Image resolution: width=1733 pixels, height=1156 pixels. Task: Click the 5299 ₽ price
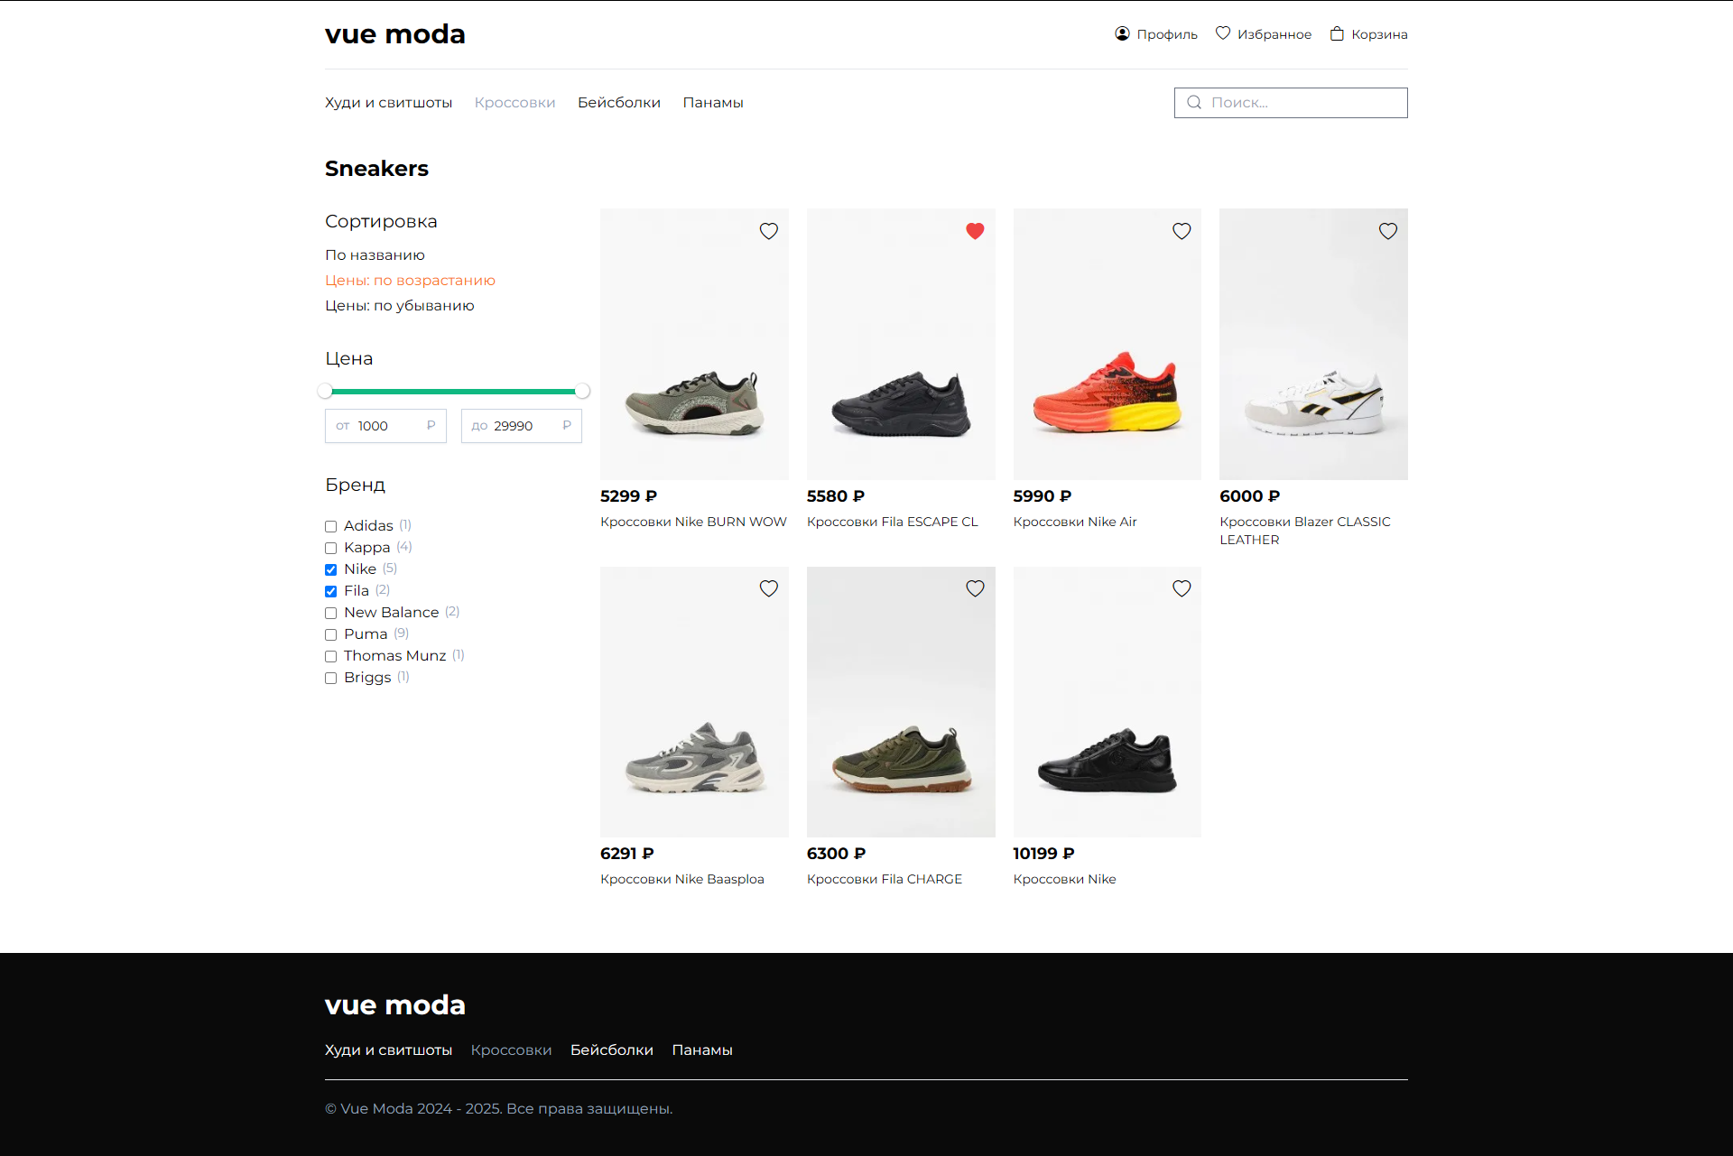coord(629,496)
